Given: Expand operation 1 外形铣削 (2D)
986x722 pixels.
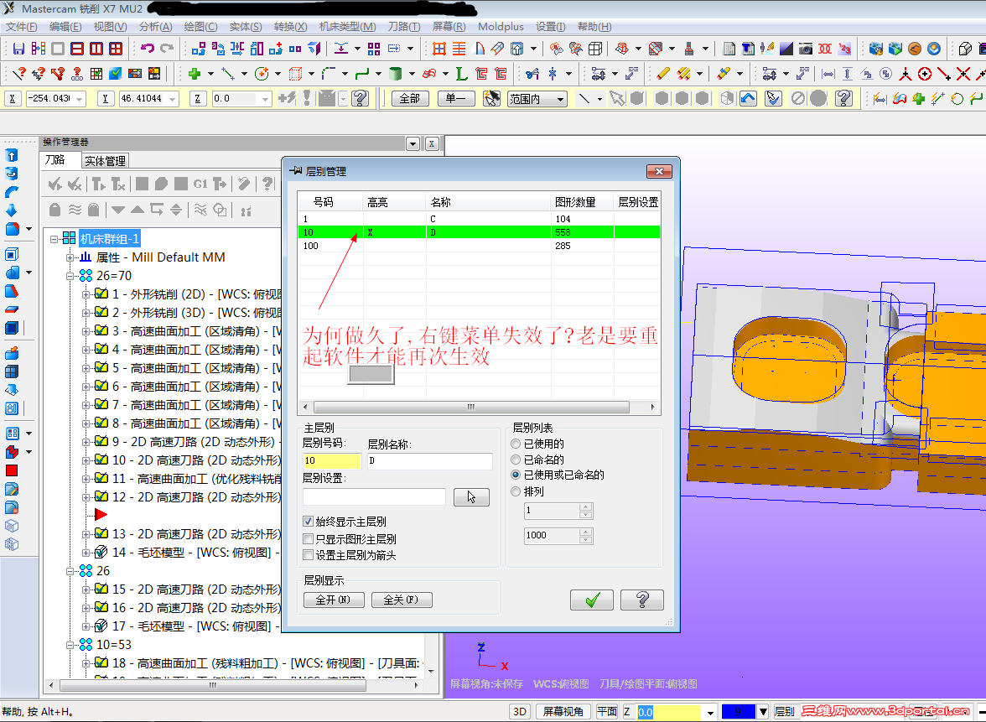Looking at the screenshot, I should (x=86, y=293).
